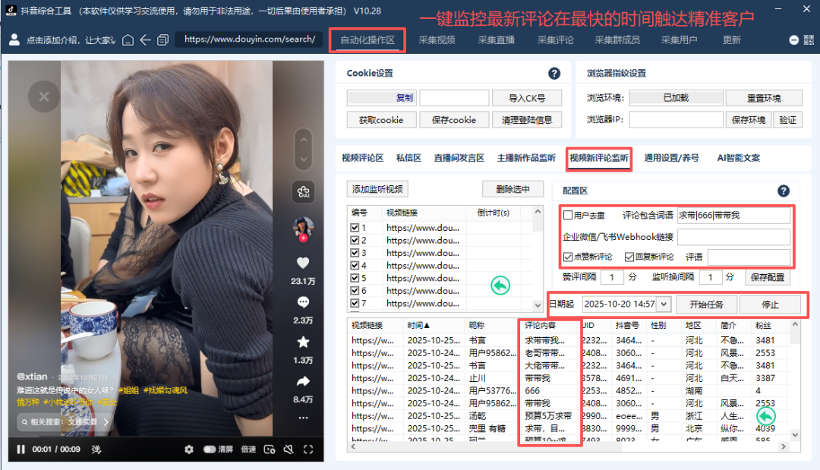Close the video with the X circle

coord(44,96)
